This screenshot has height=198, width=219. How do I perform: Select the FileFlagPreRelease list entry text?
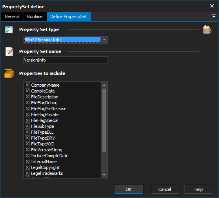(x=49, y=109)
